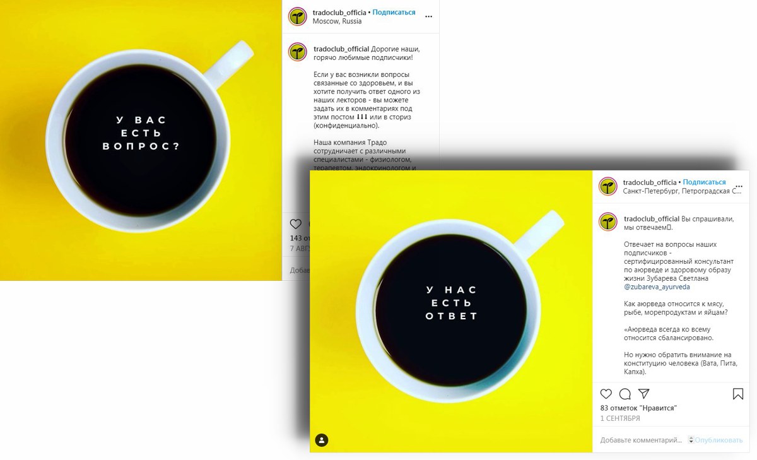This screenshot has width=757, height=460.
Task: Open the @zubareva_ayurveda mention
Action: point(657,286)
